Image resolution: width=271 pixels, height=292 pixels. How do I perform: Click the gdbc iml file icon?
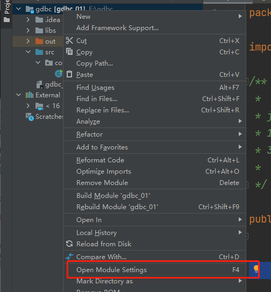[x=40, y=84]
